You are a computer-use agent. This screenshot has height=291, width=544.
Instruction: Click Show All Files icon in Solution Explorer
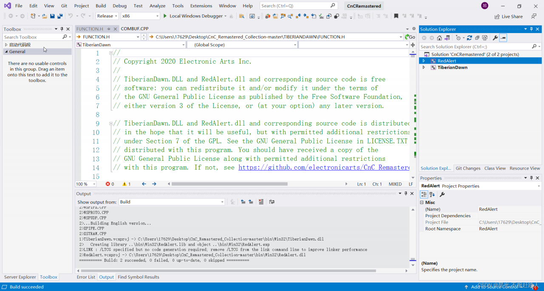[485, 38]
